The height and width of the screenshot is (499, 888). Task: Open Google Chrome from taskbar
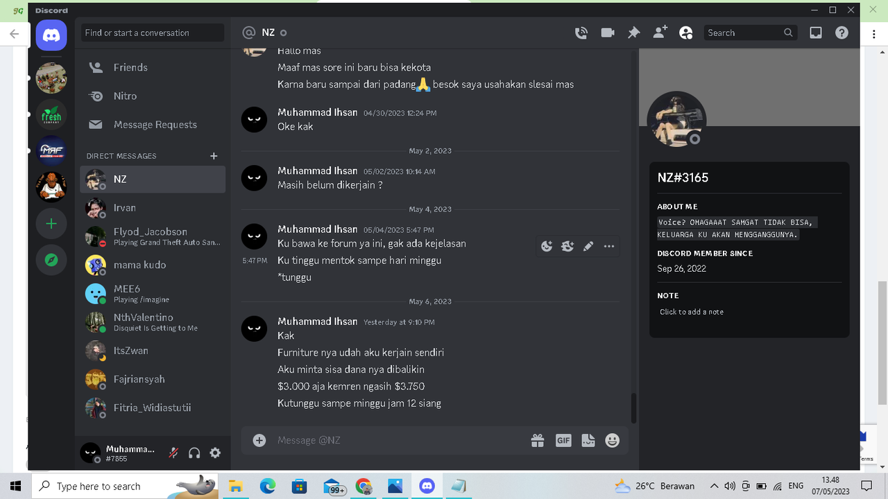(364, 486)
